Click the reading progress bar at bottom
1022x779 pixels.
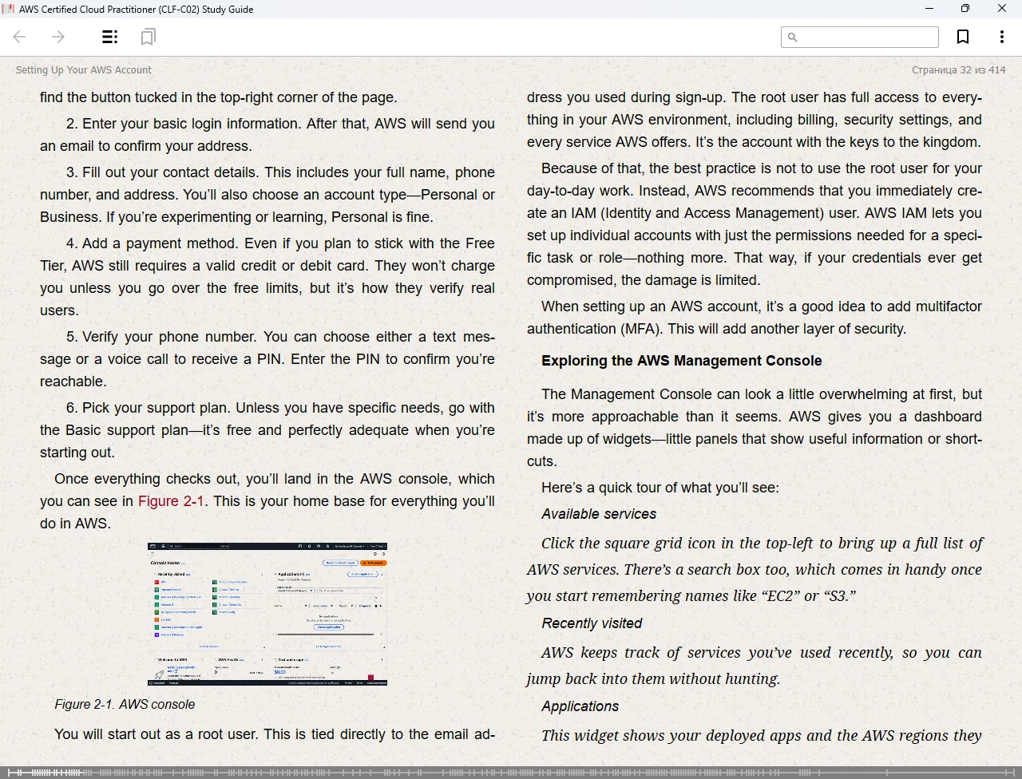coord(511,772)
